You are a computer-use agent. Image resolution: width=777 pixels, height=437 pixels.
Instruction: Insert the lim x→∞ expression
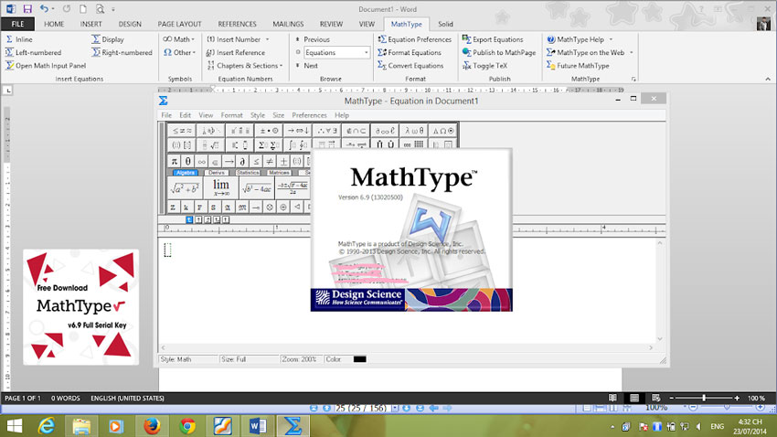[x=220, y=187]
